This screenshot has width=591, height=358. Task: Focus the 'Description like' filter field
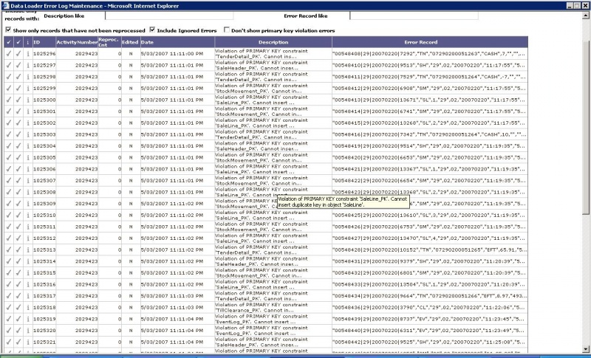click(169, 16)
